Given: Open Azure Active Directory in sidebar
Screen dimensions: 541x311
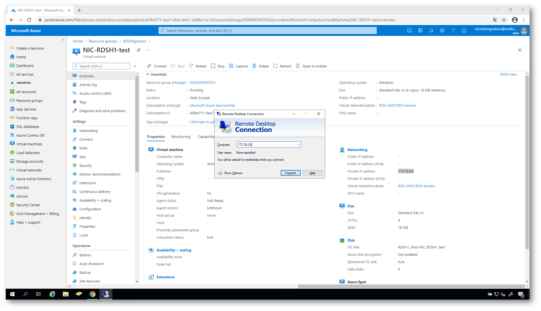Looking at the screenshot, I should tap(34, 179).
